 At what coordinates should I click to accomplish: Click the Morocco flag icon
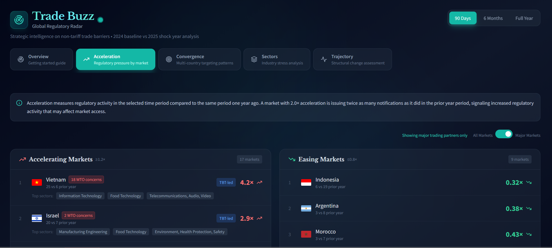[306, 234]
